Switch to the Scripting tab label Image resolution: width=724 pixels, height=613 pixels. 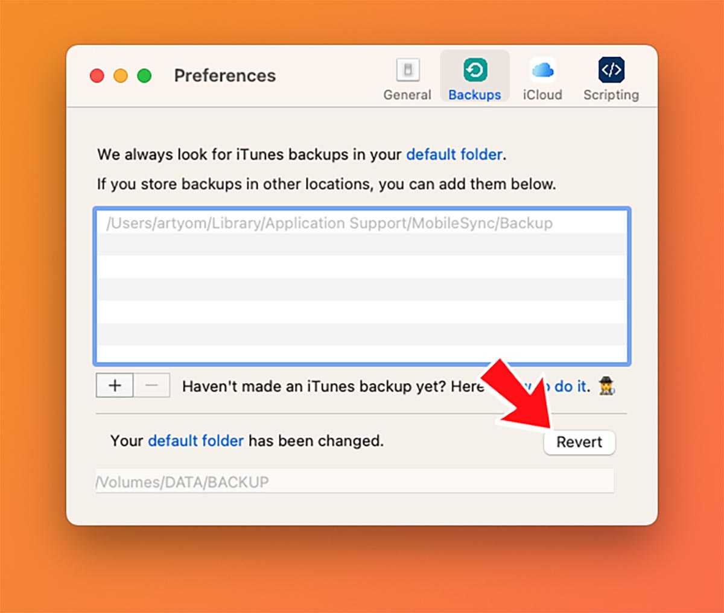(x=611, y=95)
